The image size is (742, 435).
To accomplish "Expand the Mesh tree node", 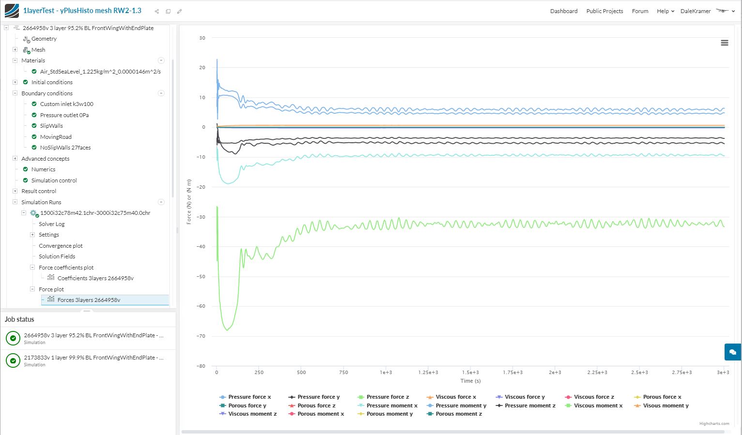I will pos(15,49).
